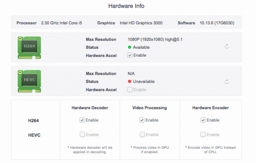Click the N/A max resolution value
256x163 pixels.
point(131,74)
